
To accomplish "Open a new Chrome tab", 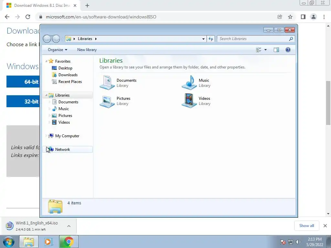I will coord(87,5).
